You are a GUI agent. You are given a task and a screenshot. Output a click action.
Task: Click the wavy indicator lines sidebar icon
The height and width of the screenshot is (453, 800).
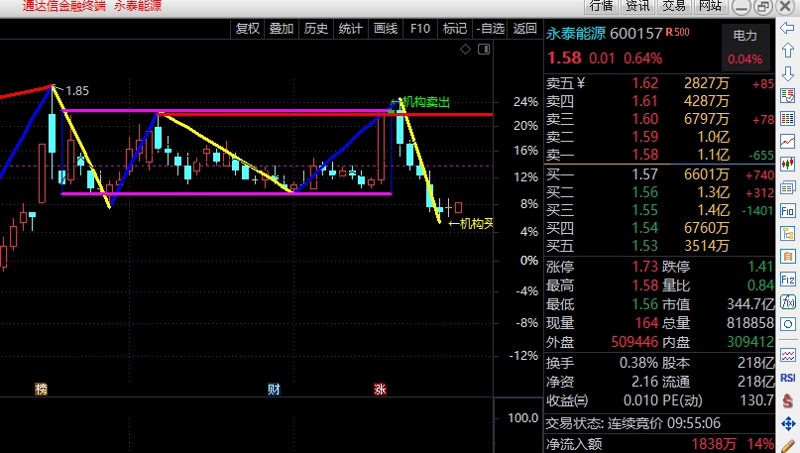[788, 355]
